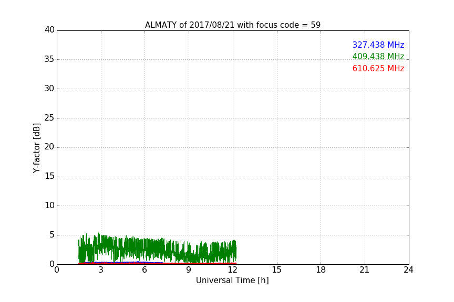
Task: Click the "Universal Time [h]" axis label
Action: pos(232,281)
